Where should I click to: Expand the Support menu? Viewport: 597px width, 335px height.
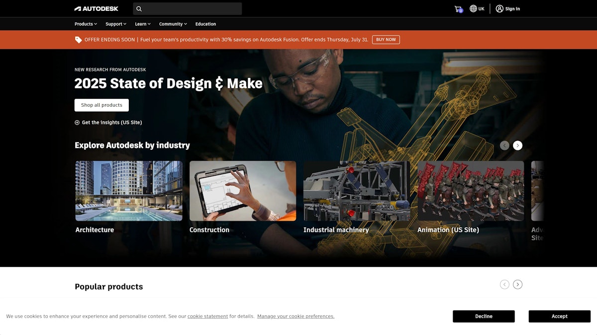click(116, 24)
